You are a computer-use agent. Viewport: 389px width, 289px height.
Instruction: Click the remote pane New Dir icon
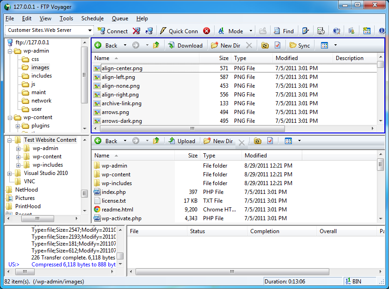pyautogui.click(x=214, y=45)
